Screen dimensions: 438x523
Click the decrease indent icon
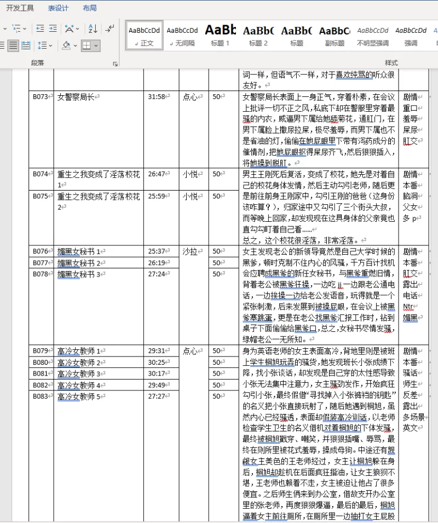(x=41, y=28)
